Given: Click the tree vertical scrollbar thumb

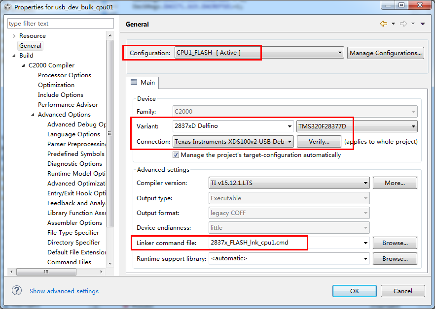Looking at the screenshot, I should tap(110, 133).
